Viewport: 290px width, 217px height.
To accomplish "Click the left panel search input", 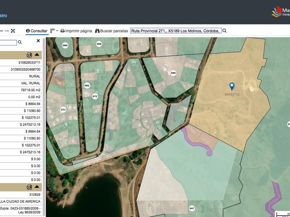I will tap(8, 43).
